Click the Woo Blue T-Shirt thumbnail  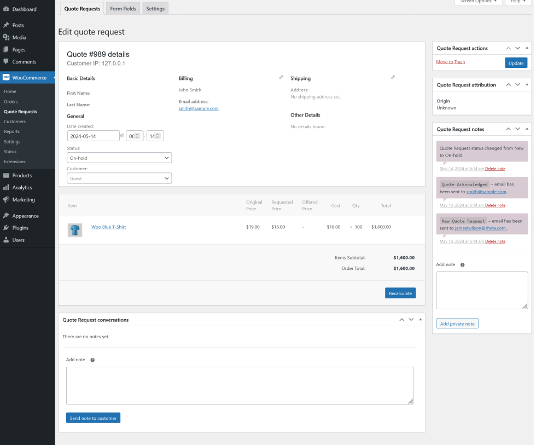click(x=75, y=230)
